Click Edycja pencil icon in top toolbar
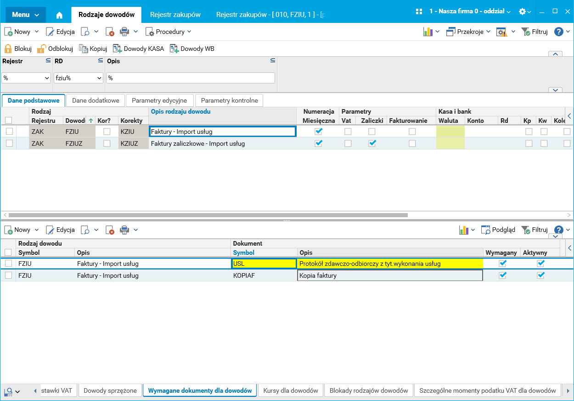The width and height of the screenshot is (574, 401). click(x=50, y=32)
